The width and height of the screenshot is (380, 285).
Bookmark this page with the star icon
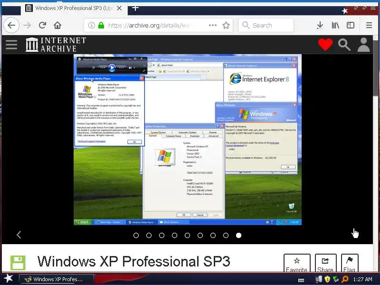click(x=226, y=25)
